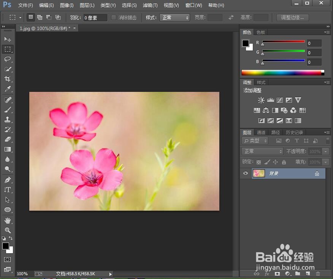The image size is (333, 279).
Task: Hide the 背景 layer with eye icon
Action: pos(246,173)
